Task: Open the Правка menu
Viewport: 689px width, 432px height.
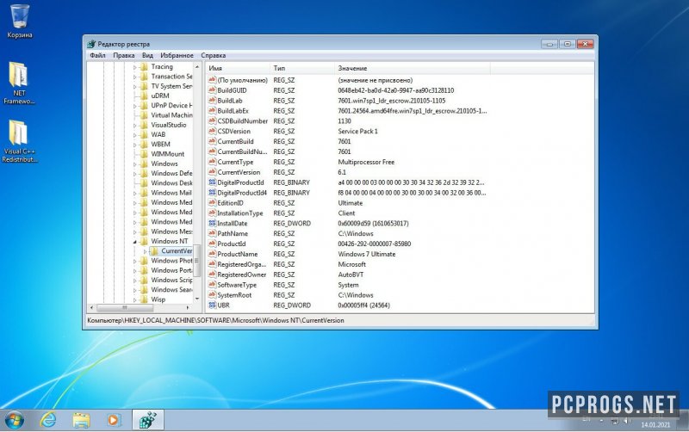Action: tap(123, 55)
